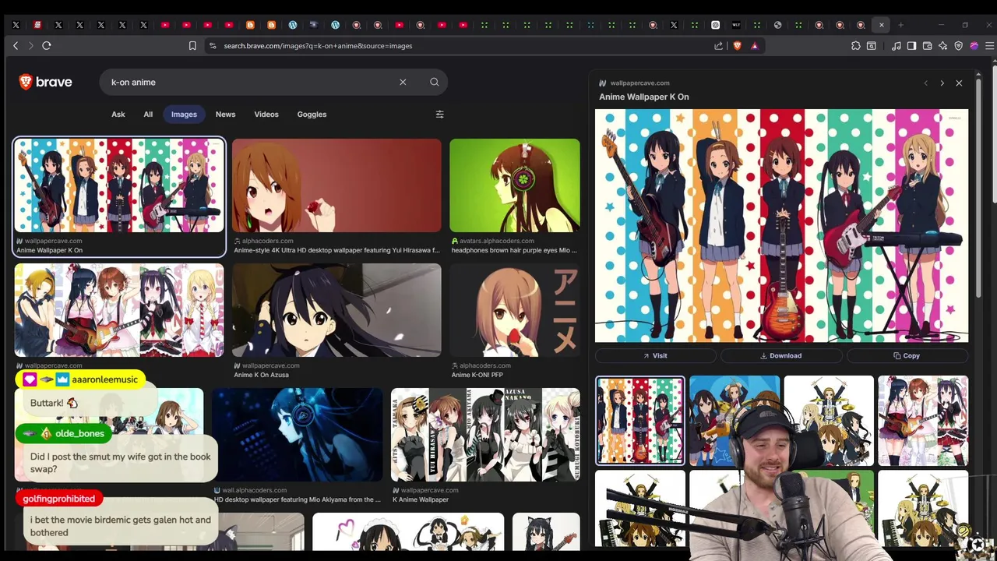The height and width of the screenshot is (561, 997).
Task: Open the 'Anime K On Azusa' thumbnail
Action: click(x=336, y=310)
